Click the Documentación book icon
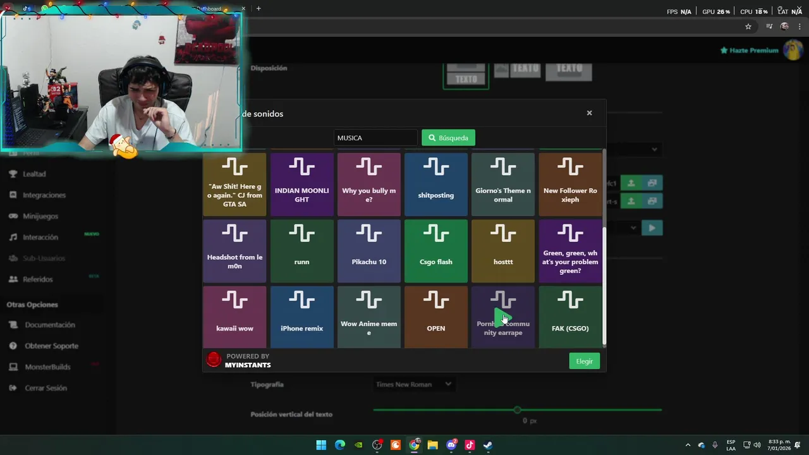Image resolution: width=809 pixels, height=455 pixels. 13,325
